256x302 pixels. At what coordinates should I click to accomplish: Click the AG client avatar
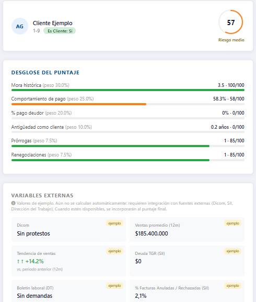tap(20, 26)
